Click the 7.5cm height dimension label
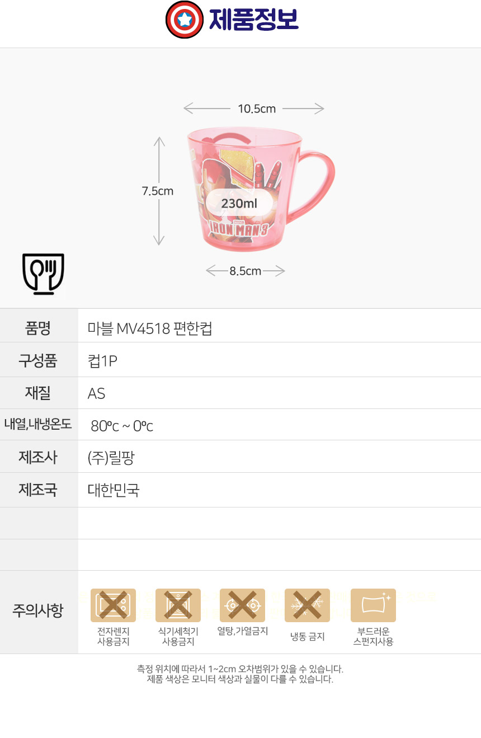 click(158, 191)
